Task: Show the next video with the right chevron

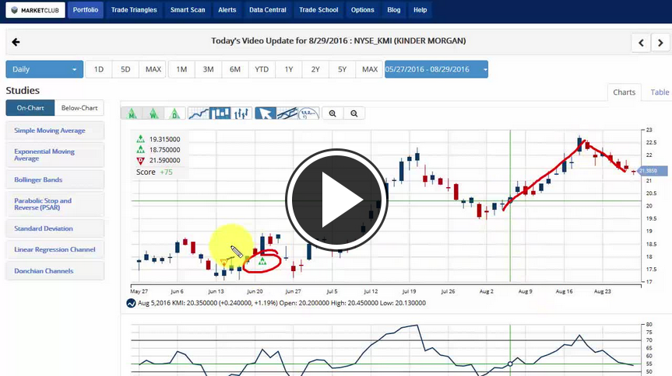Action: [x=660, y=43]
